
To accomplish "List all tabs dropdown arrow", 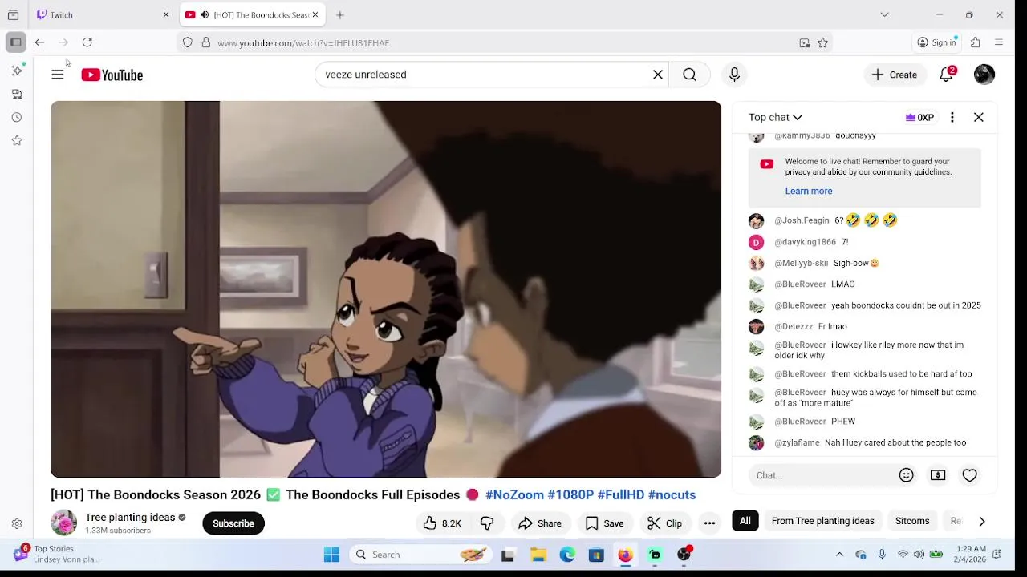I will pos(884,14).
